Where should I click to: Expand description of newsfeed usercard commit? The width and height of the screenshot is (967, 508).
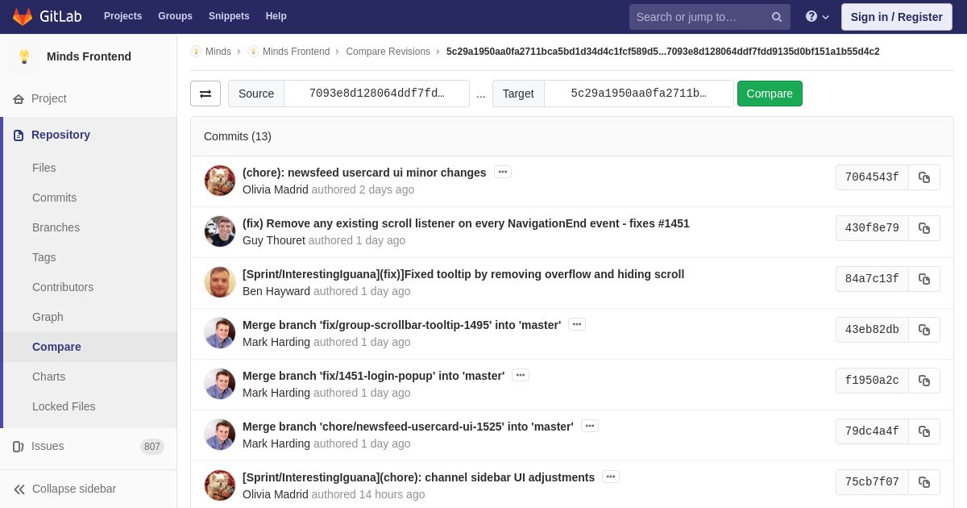503,172
